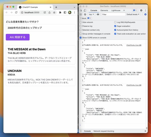Check Selected context only checkbox
Image resolution: width=151 pixels, height=137 pixels.
81,30
